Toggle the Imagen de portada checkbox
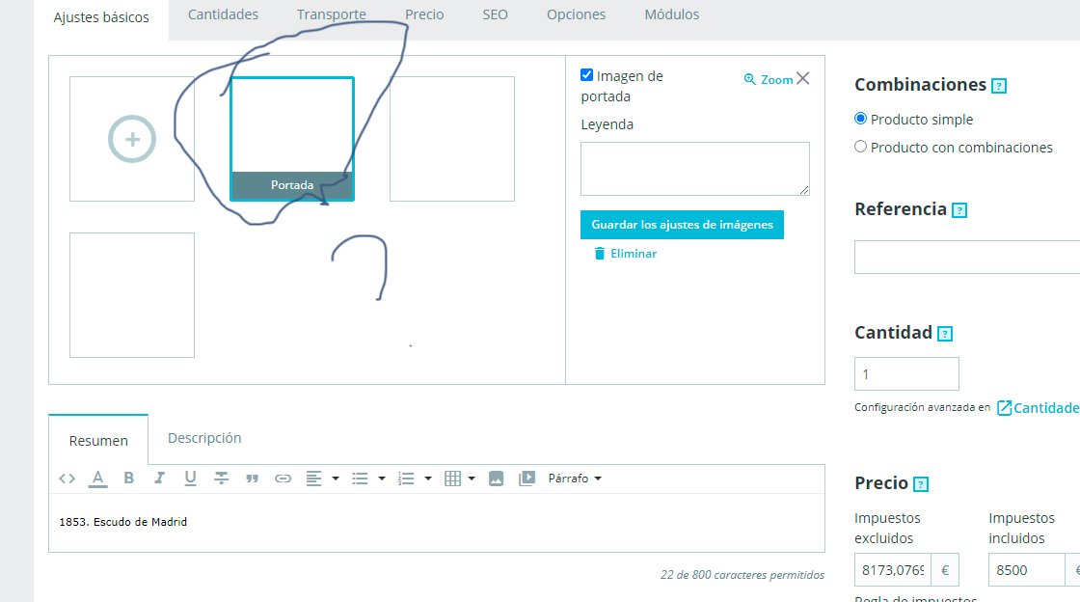Screen dimensions: 1080x602 (587, 75)
